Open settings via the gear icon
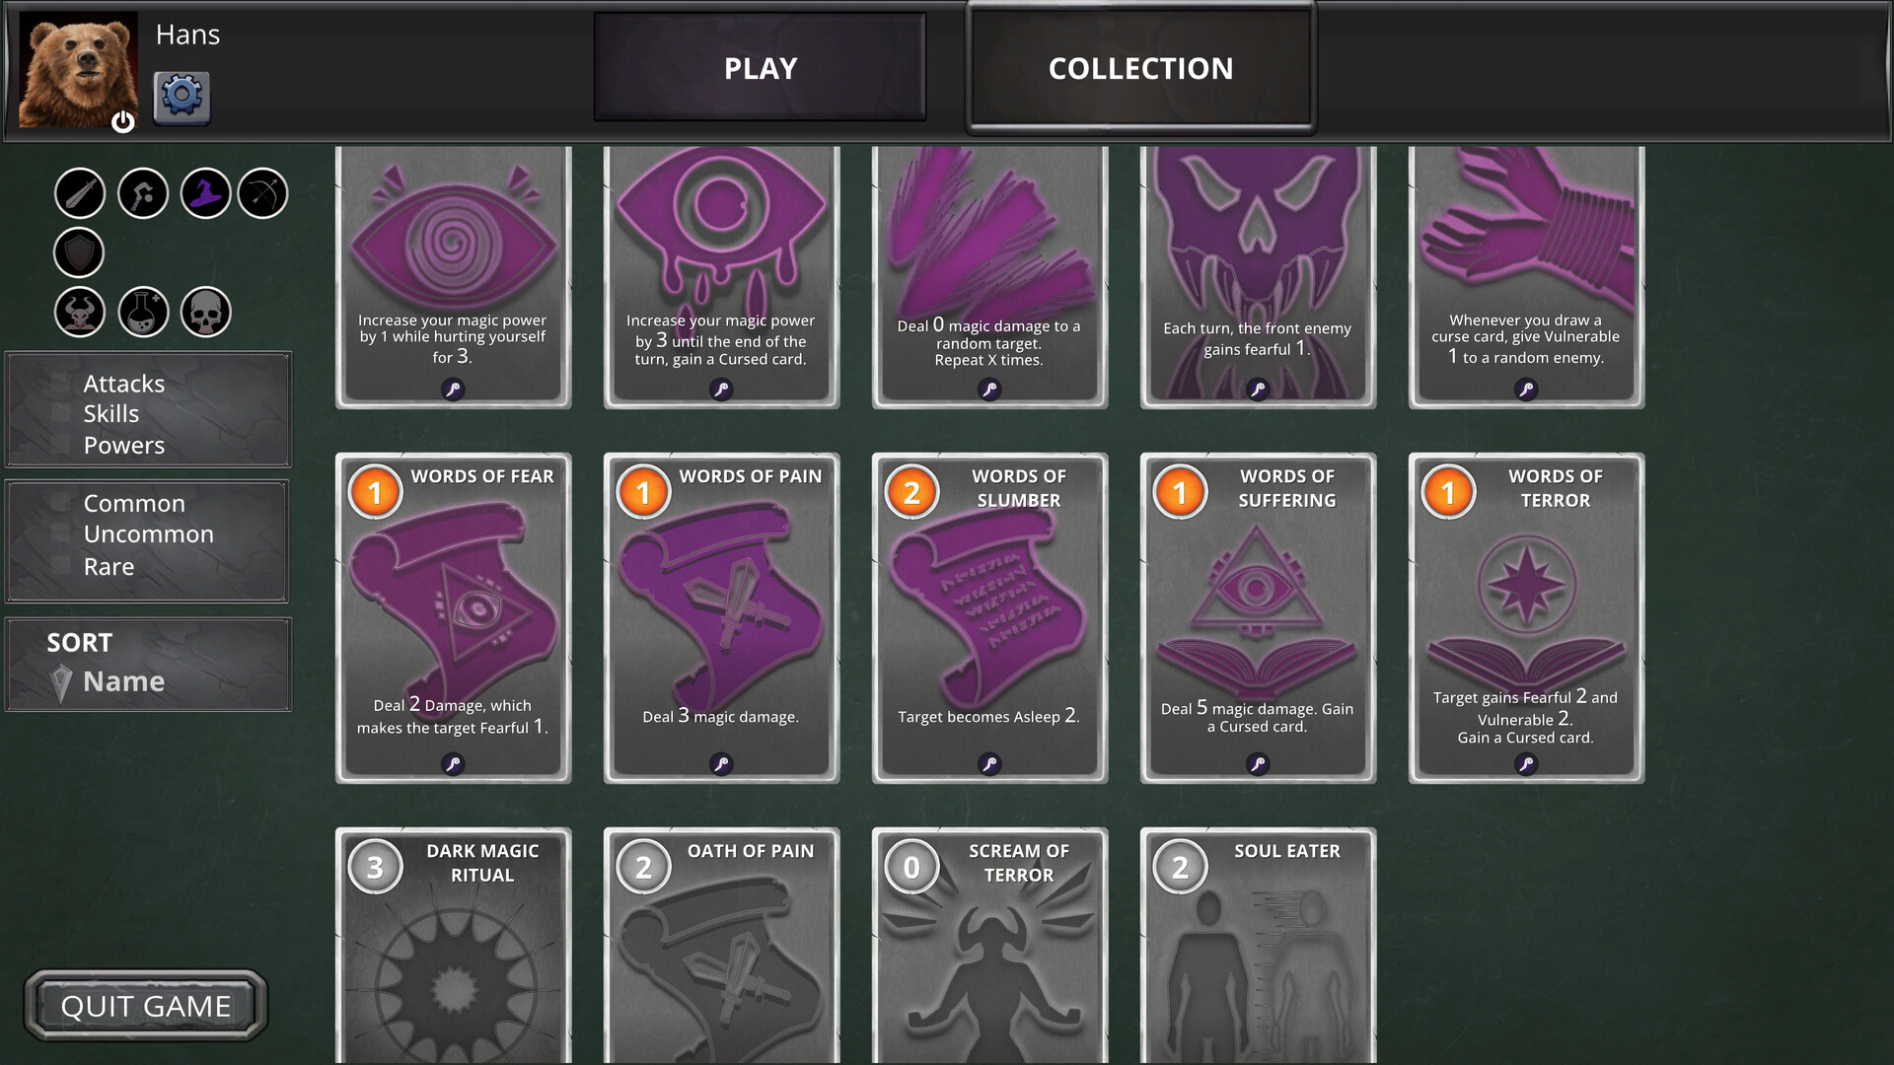The width and height of the screenshot is (1894, 1065). click(x=182, y=97)
